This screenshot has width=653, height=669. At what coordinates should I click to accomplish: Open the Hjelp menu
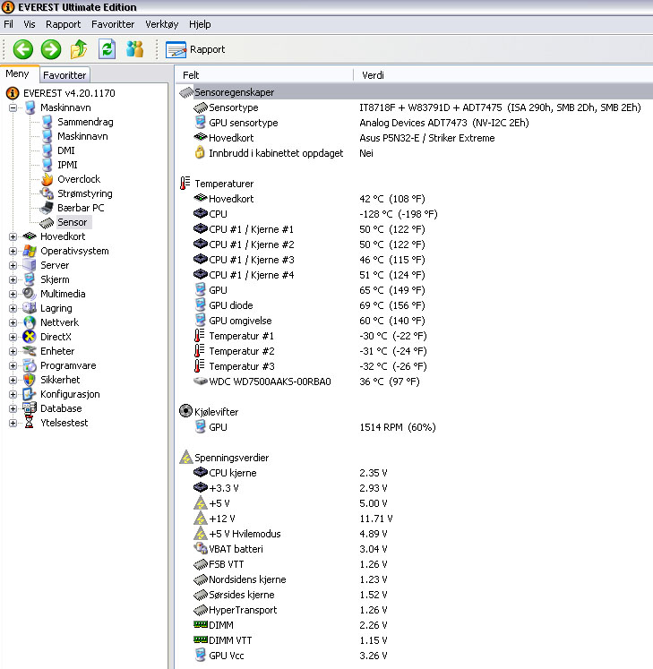(200, 24)
